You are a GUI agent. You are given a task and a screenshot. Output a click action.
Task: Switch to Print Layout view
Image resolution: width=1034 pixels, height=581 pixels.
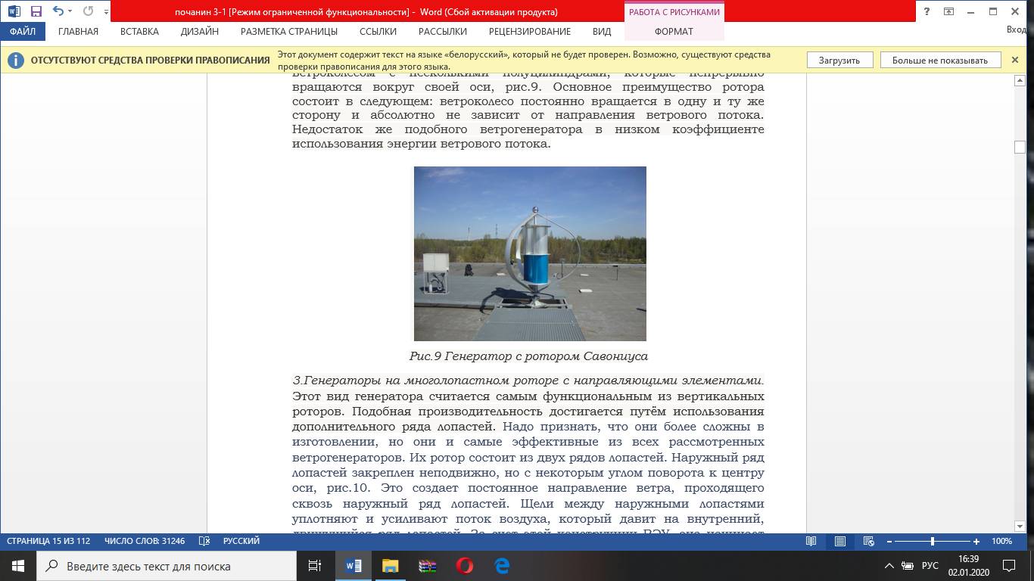[840, 541]
